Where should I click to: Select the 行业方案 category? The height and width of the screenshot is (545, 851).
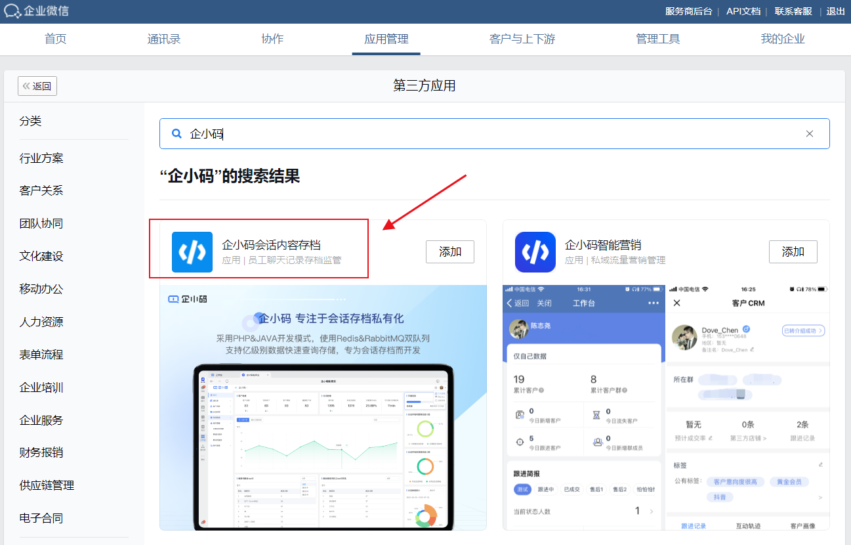[x=41, y=158]
